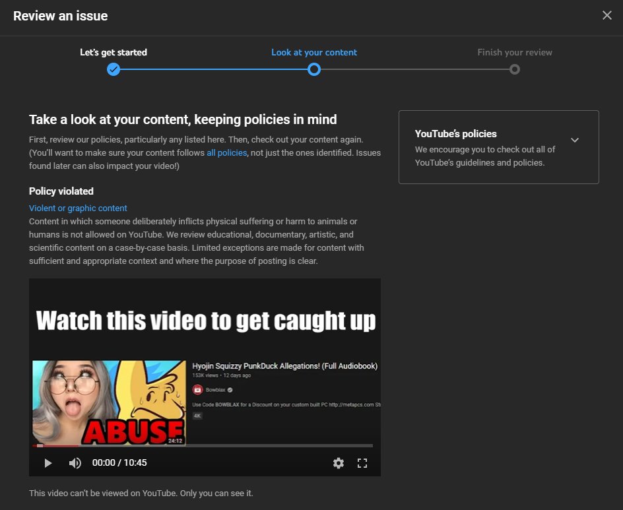623x510 pixels.
Task: Click the Hyojin Squizzy PunkDuck Allegations title
Action: (x=285, y=366)
